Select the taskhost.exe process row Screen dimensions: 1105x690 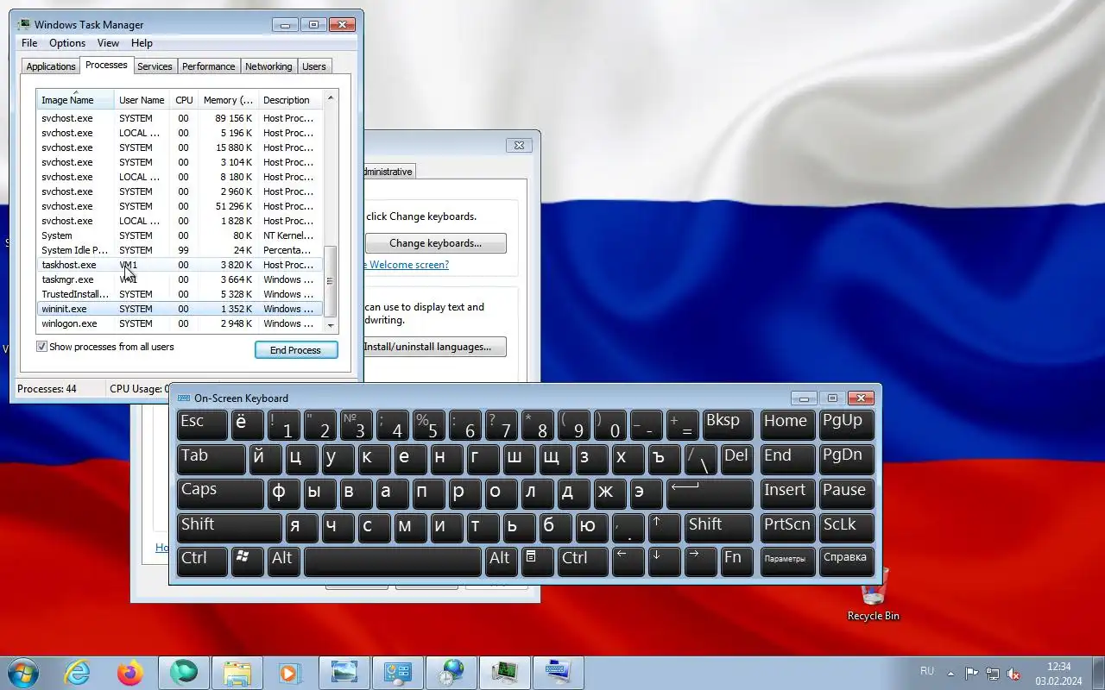tap(180, 265)
